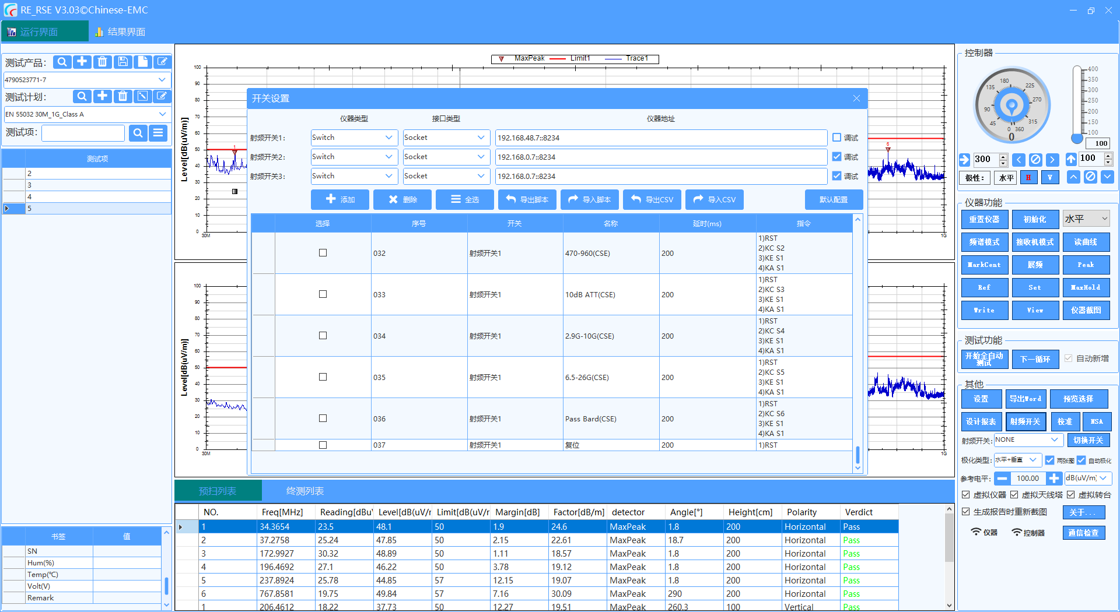
Task: Search test products with magnifier icon
Action: 62,62
